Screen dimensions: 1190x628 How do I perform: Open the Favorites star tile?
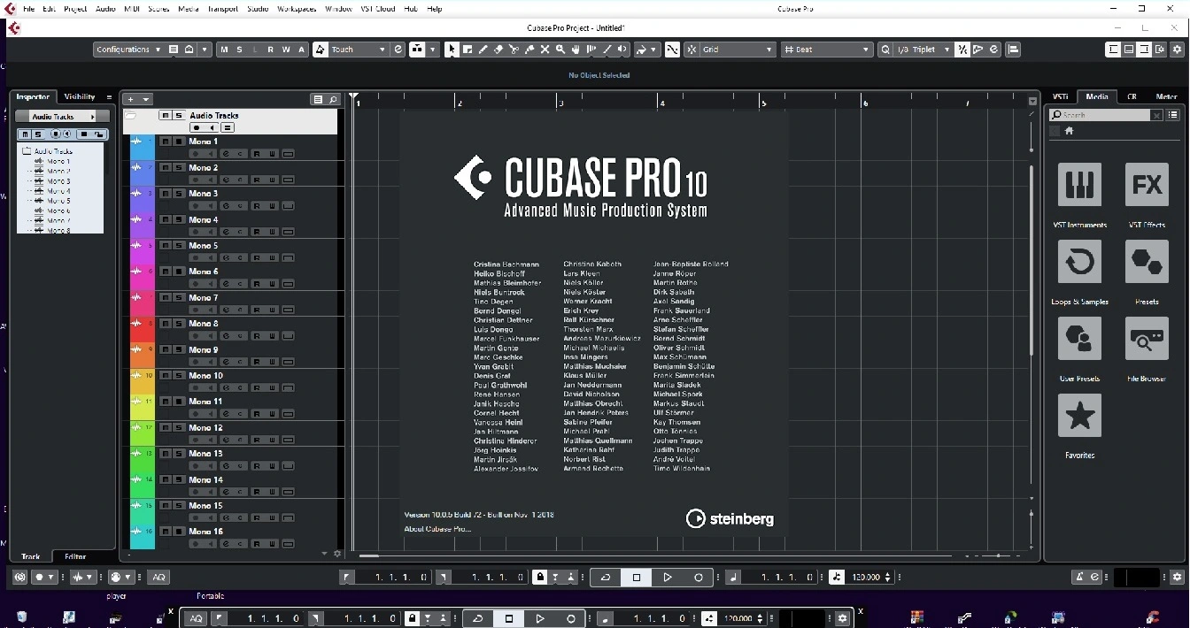(x=1079, y=416)
